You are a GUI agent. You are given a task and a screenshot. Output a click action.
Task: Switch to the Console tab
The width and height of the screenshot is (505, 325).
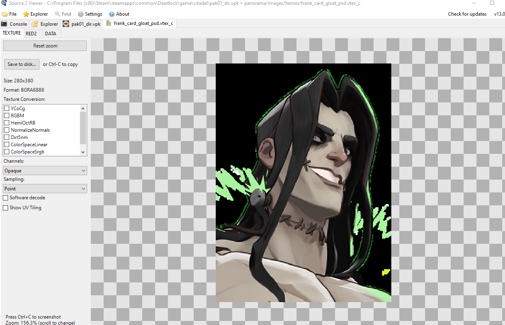pyautogui.click(x=14, y=24)
